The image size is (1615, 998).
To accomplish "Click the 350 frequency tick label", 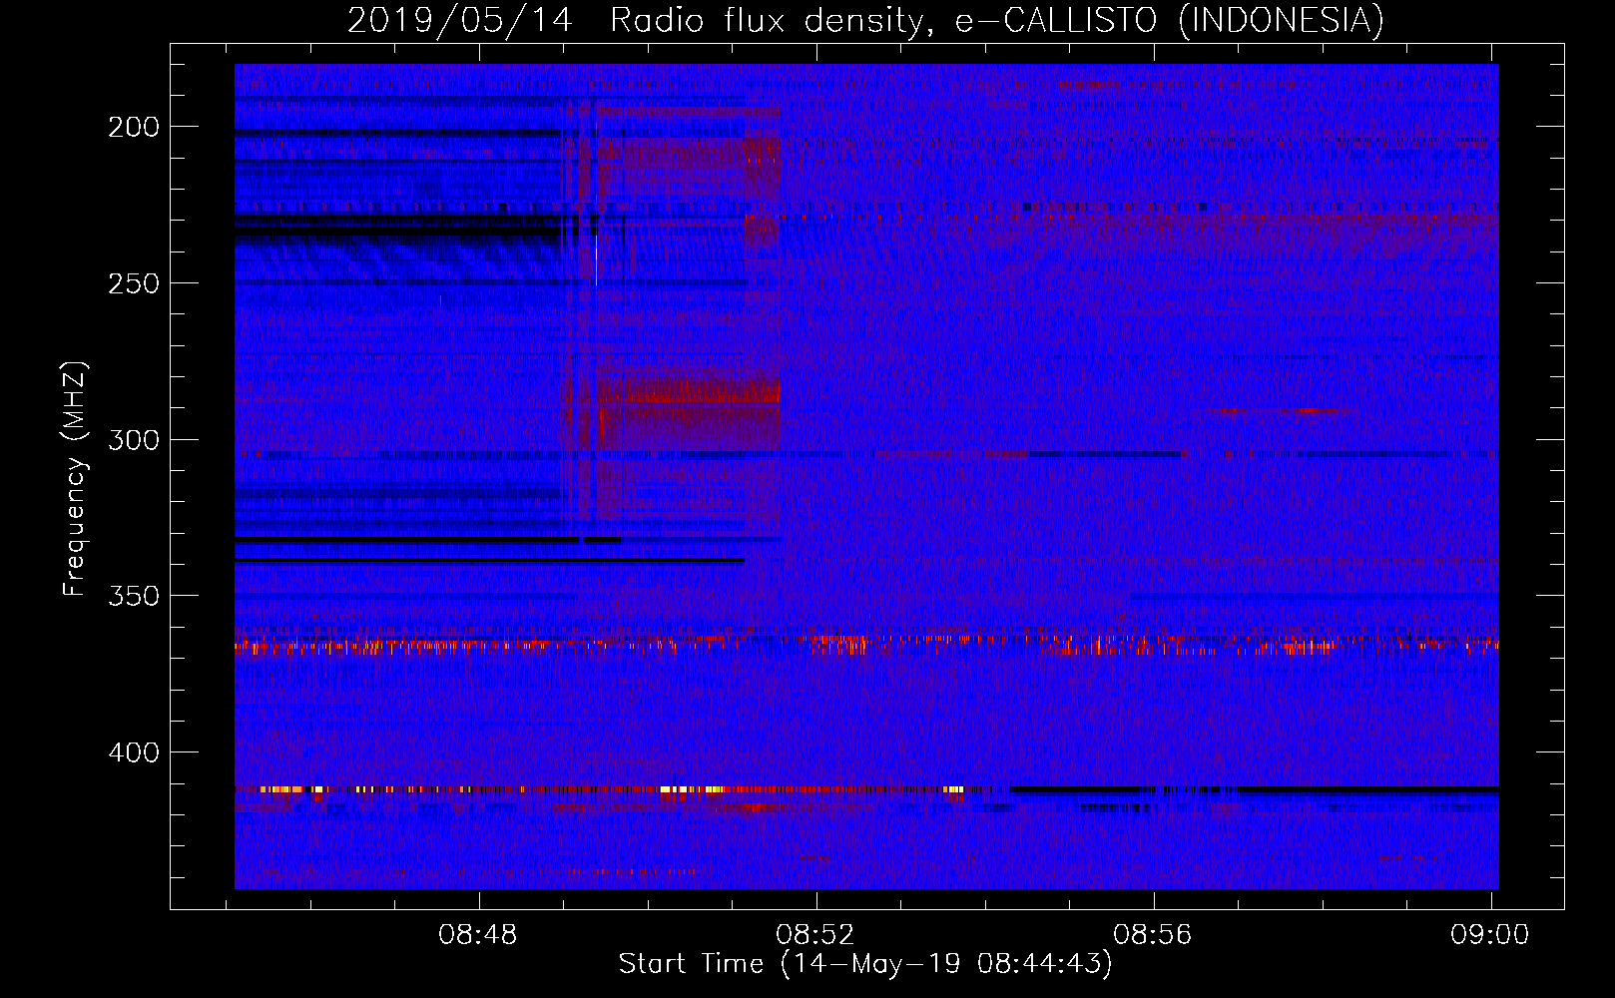I will click(x=134, y=596).
